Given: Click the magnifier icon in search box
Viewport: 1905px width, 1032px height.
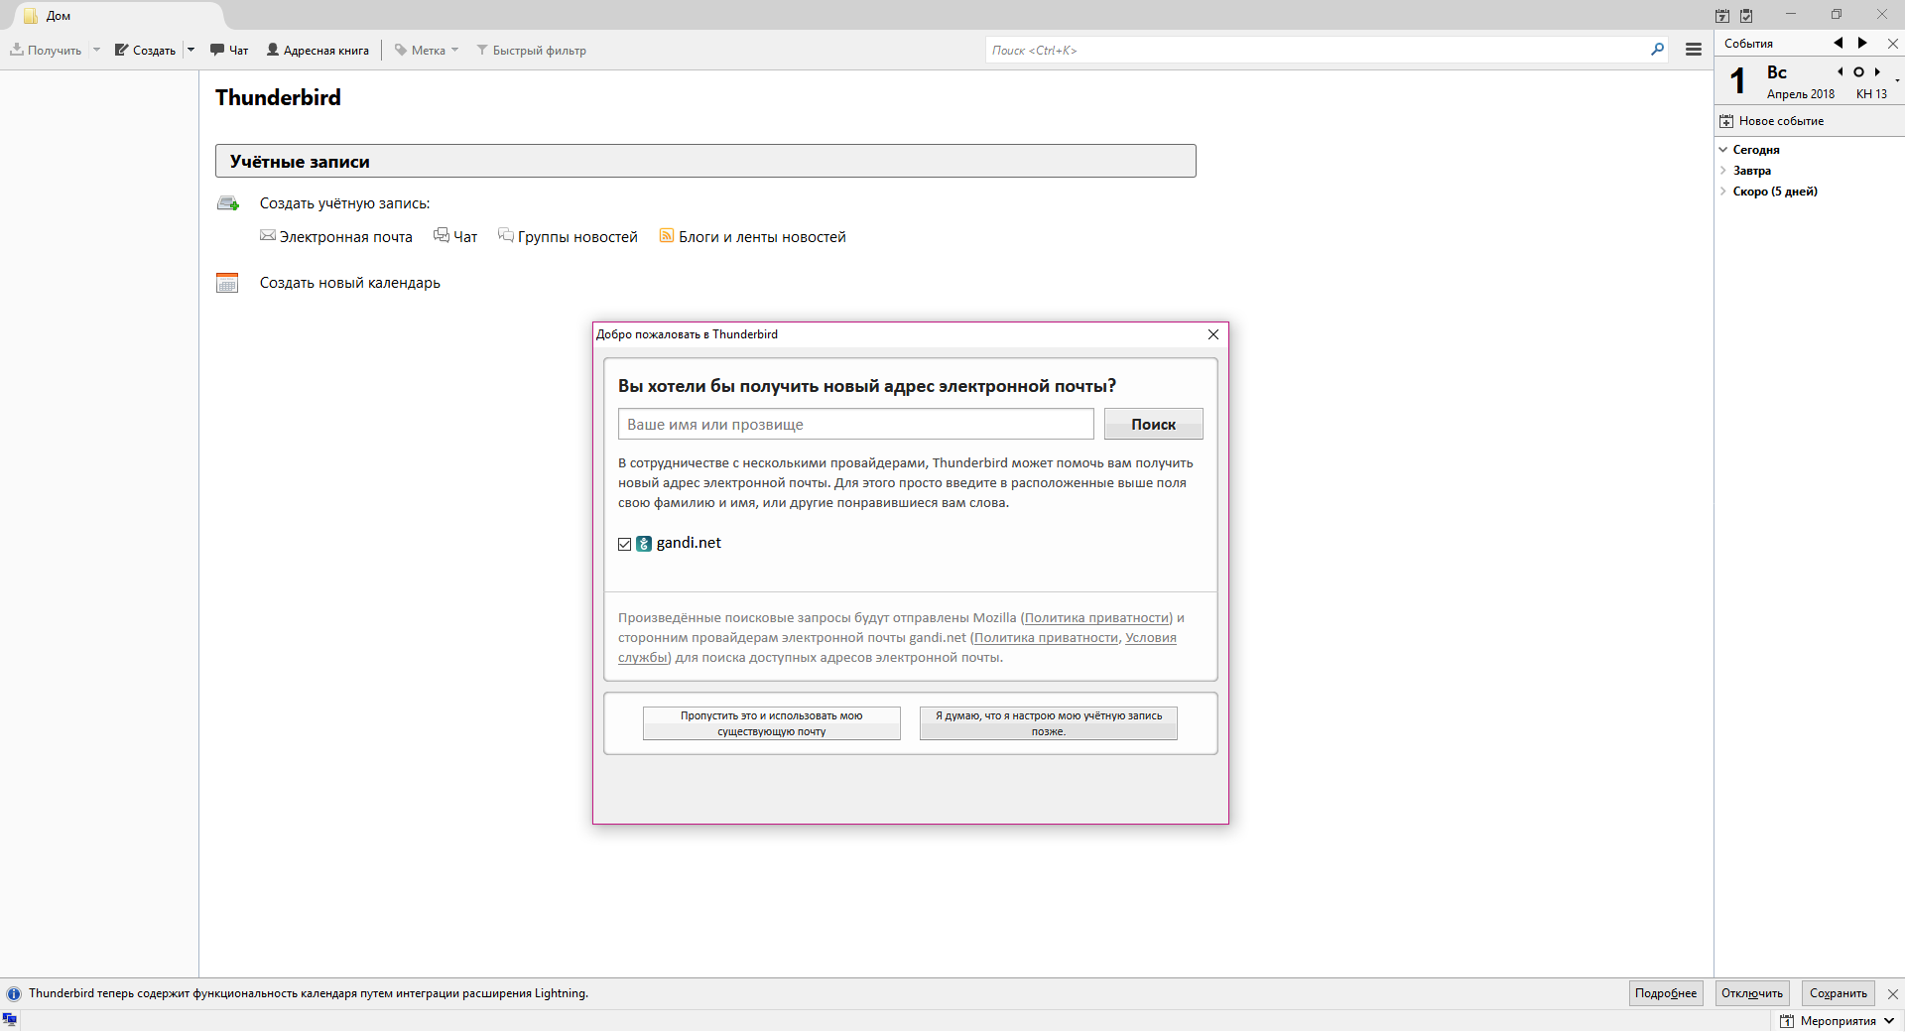Looking at the screenshot, I should (x=1657, y=50).
